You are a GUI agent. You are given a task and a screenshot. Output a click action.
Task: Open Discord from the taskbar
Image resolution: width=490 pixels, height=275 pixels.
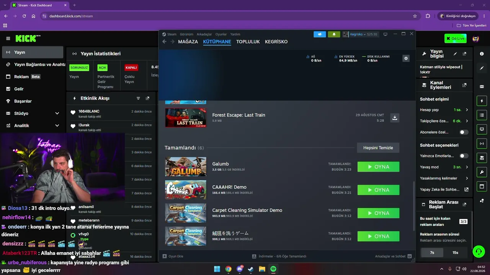pos(240,269)
